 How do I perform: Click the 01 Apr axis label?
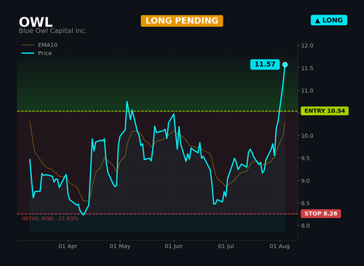tap(68, 246)
